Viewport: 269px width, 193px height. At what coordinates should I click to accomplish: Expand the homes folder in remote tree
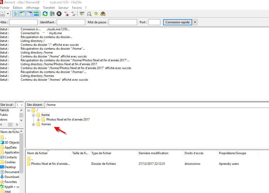coord(34,124)
